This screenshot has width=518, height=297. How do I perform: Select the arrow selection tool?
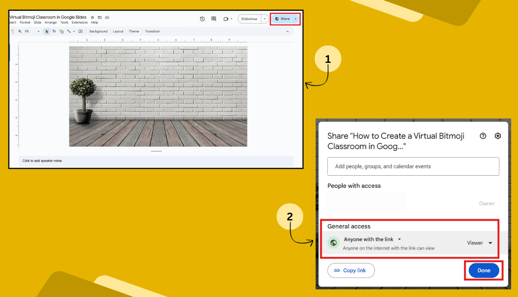pos(47,31)
